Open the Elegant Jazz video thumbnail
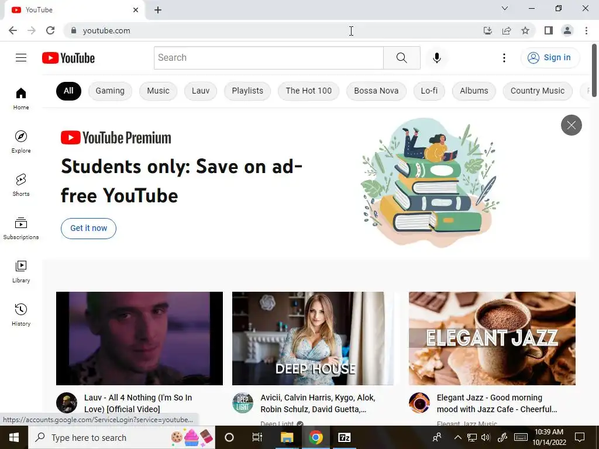 [x=492, y=339]
